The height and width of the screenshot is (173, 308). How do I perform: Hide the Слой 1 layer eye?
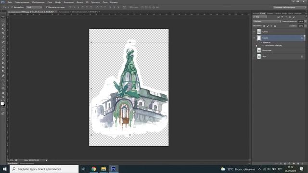point(254,32)
